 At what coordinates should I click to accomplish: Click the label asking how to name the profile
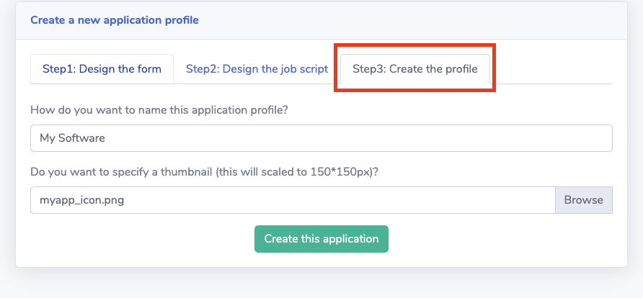(x=159, y=110)
